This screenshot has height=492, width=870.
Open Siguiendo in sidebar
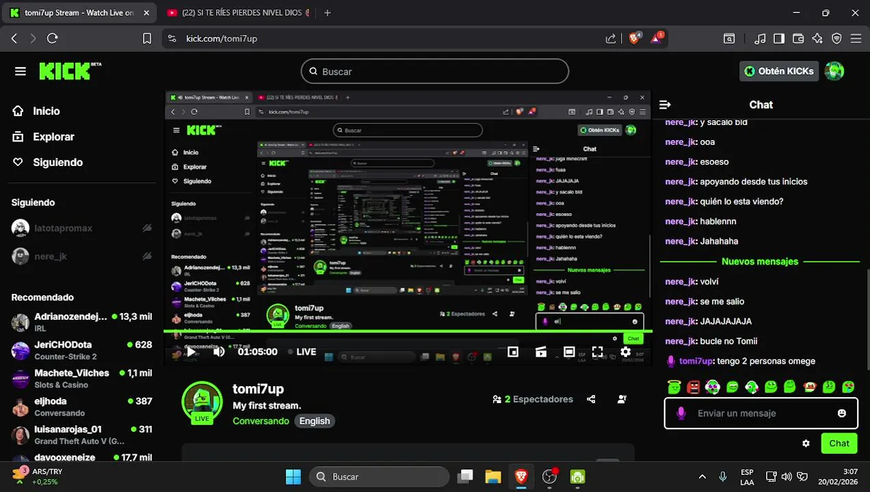click(x=48, y=162)
